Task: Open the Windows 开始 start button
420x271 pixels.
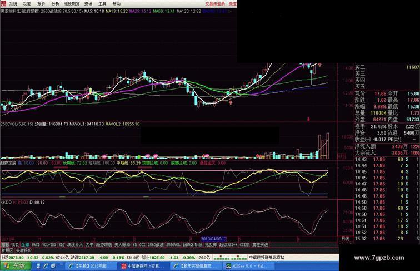Action: click(16, 266)
